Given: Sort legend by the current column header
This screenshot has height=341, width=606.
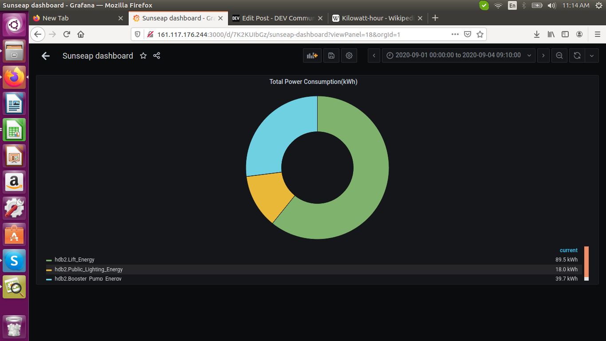Looking at the screenshot, I should coord(568,250).
